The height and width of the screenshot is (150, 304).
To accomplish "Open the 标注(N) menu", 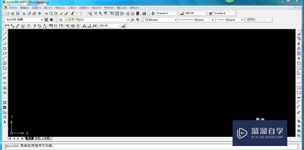I will pyautogui.click(x=96, y=8).
